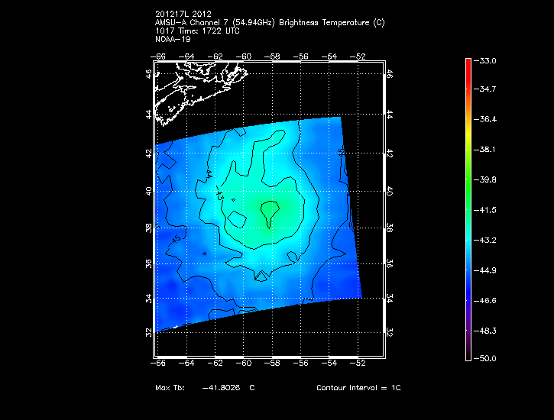Screen dimensions: 554x420
Task: Select the -60 longitude label on top axis
Action: pyautogui.click(x=244, y=57)
